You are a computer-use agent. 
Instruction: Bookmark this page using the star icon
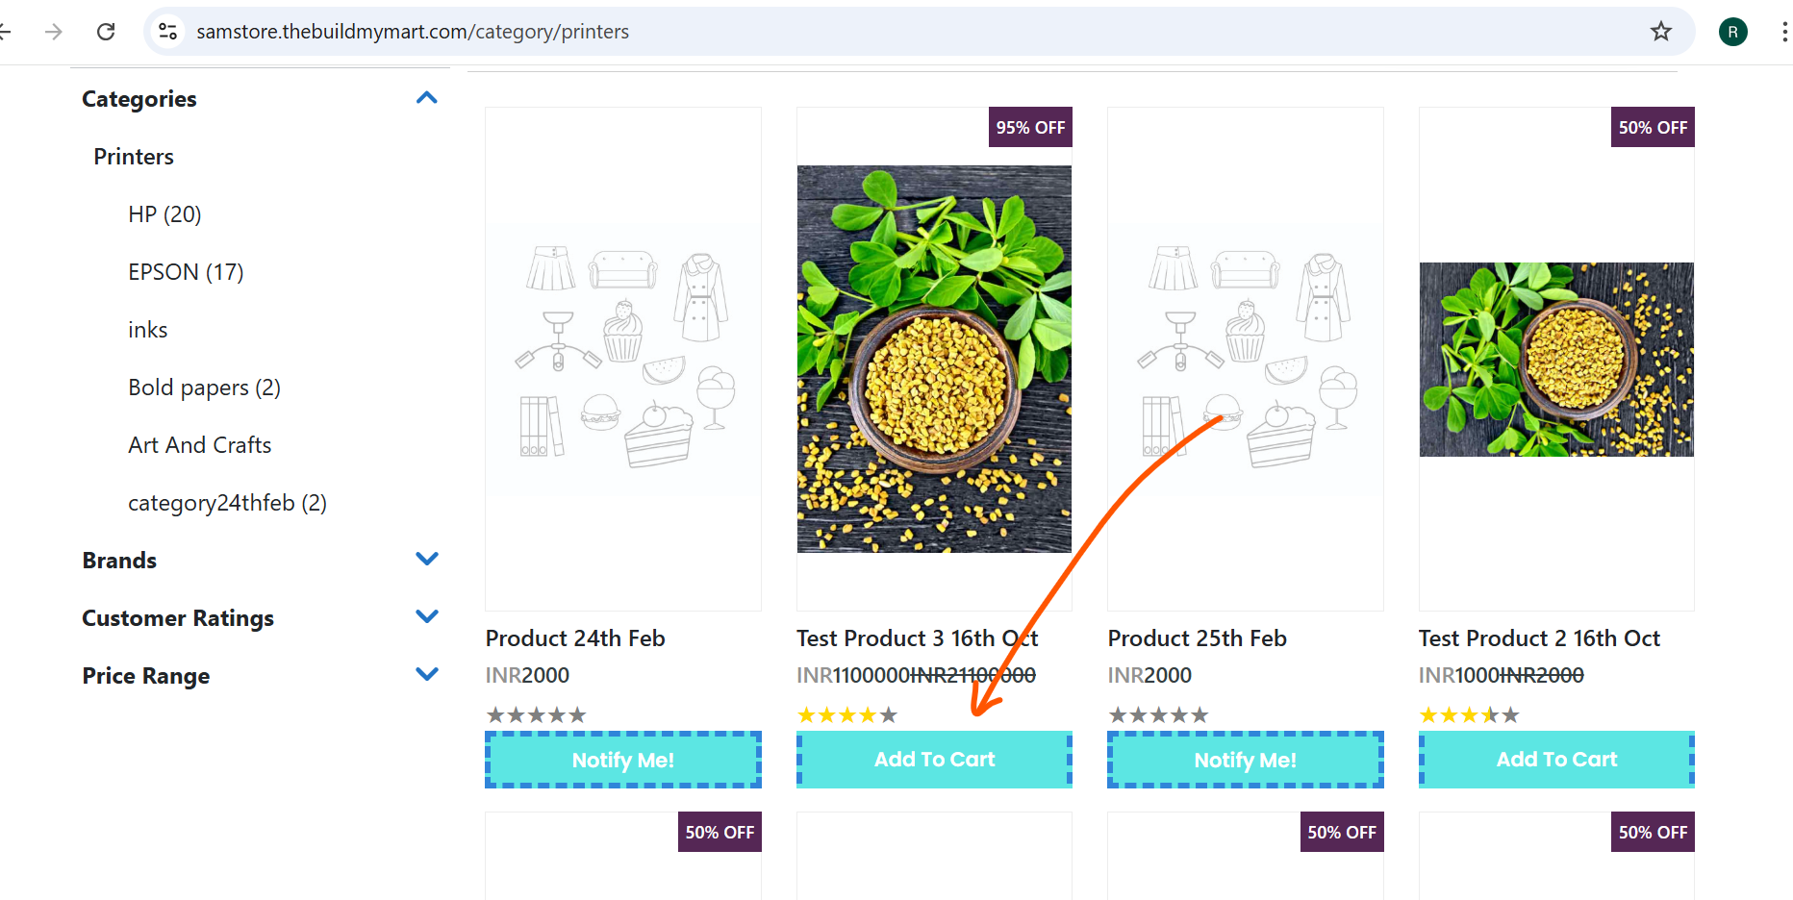[x=1660, y=32]
